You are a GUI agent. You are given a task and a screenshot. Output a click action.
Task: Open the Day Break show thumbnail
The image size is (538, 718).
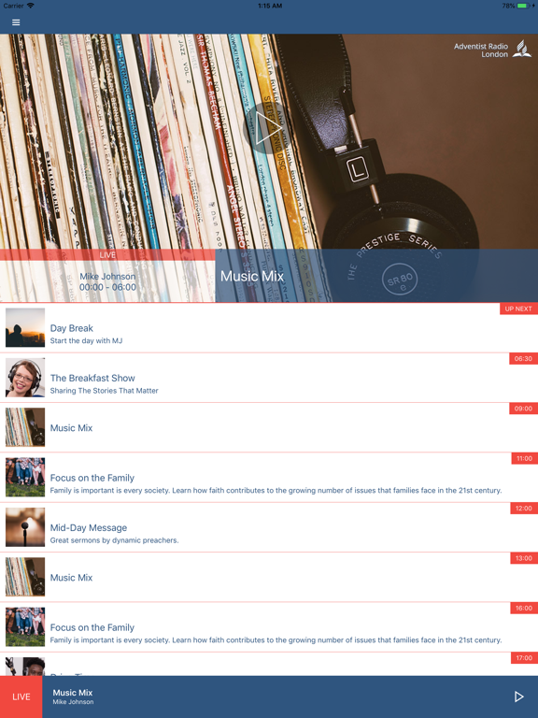25,327
